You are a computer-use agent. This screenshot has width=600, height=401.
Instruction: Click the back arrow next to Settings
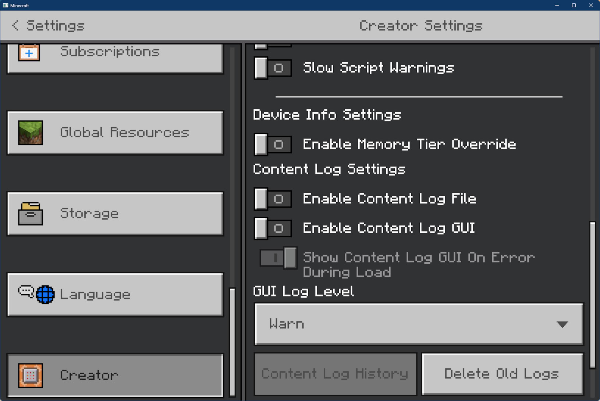click(x=15, y=25)
